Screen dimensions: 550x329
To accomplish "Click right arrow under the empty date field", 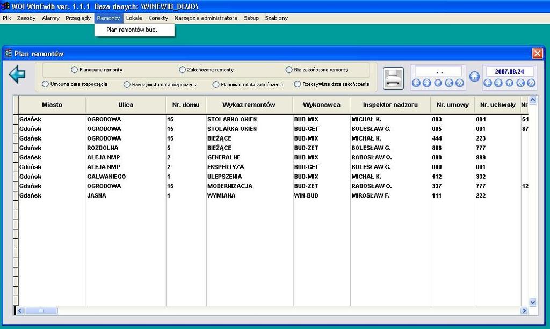I will coord(427,83).
